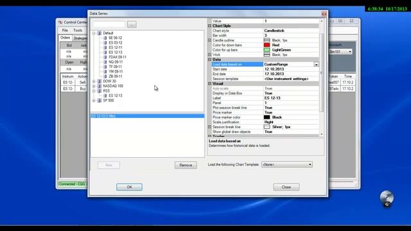Click the Chart style value Candlestick
The height and width of the screenshot is (231, 411).
[x=274, y=31]
